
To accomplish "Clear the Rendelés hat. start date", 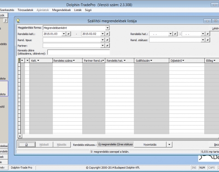I will pyautogui.click(x=175, y=34).
